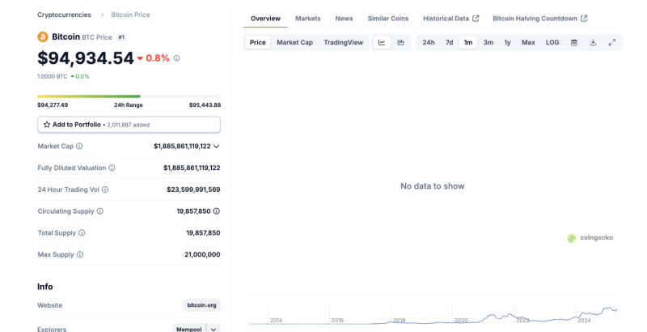Click the max supply value 21,000,000
The width and height of the screenshot is (647, 332).
(202, 255)
